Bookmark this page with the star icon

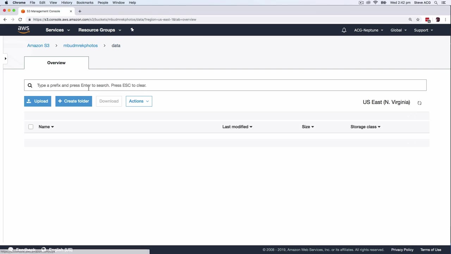coord(418,19)
